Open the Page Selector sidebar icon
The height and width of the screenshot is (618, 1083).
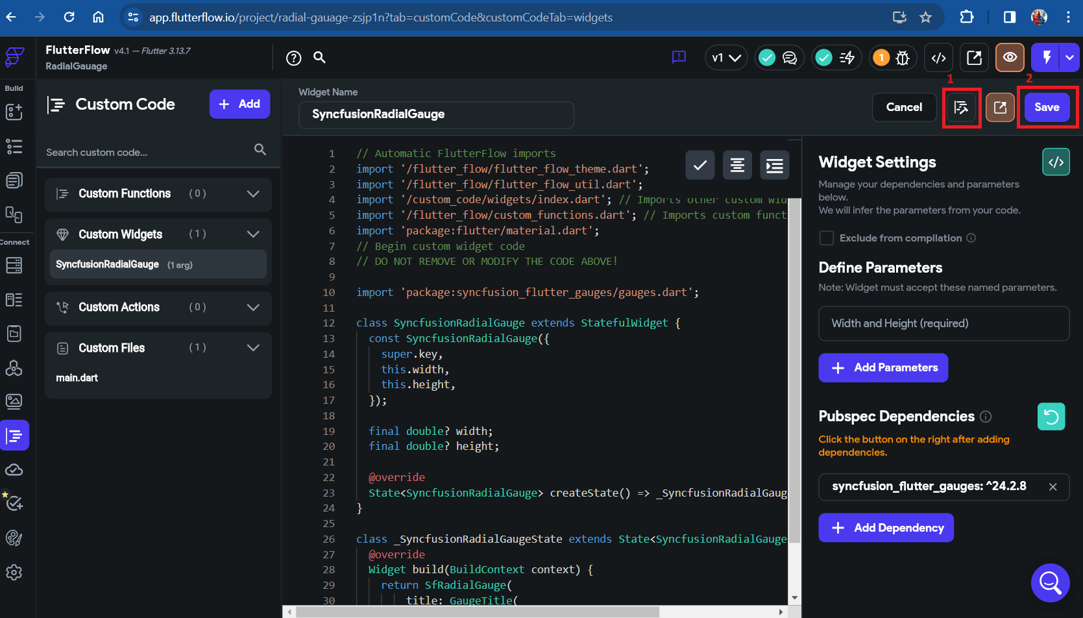pos(14,180)
